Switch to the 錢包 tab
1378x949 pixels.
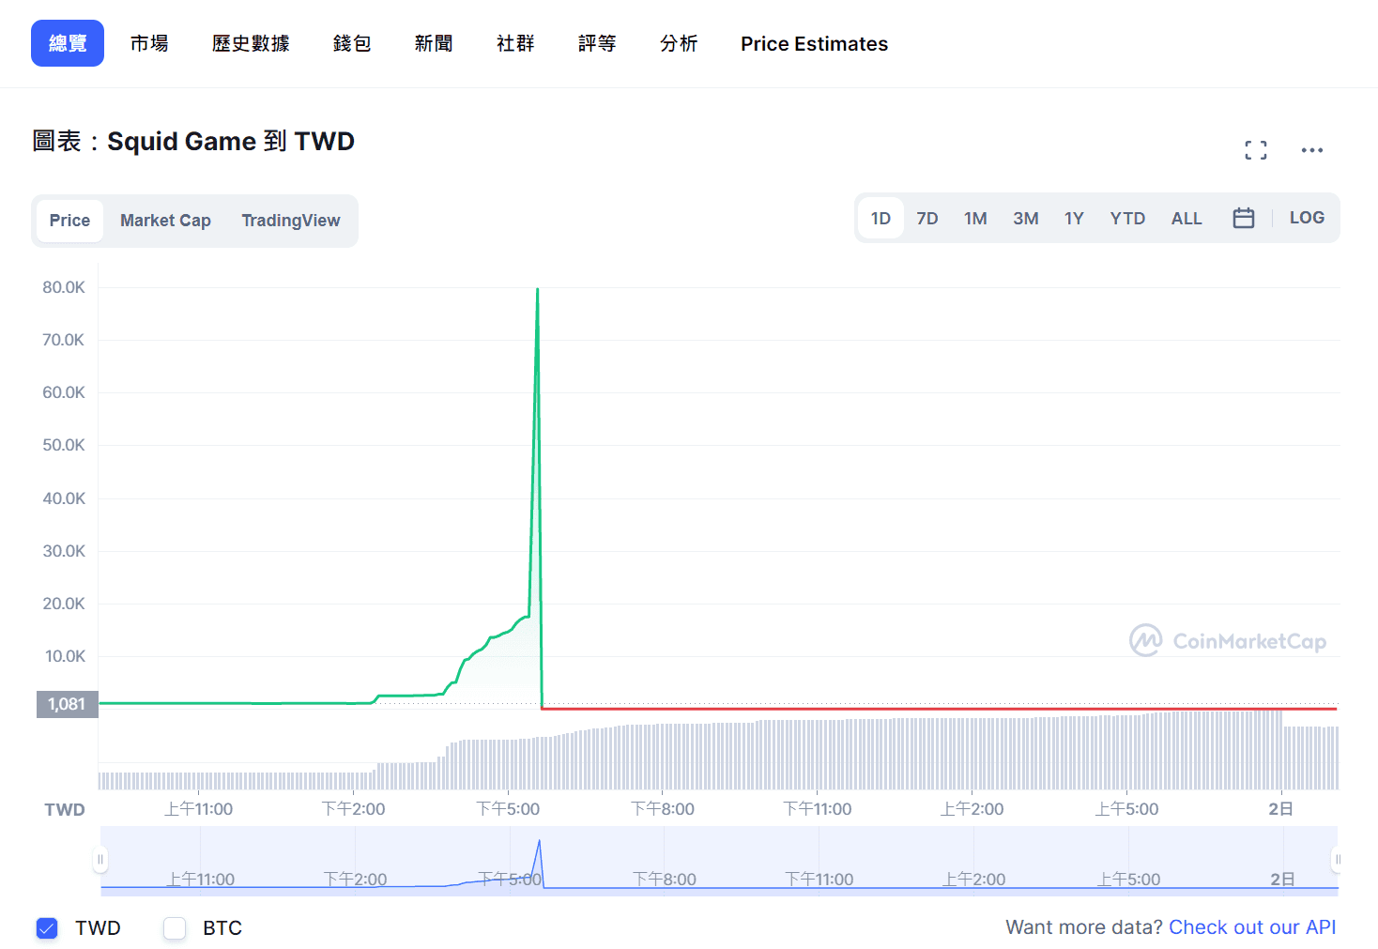click(352, 43)
